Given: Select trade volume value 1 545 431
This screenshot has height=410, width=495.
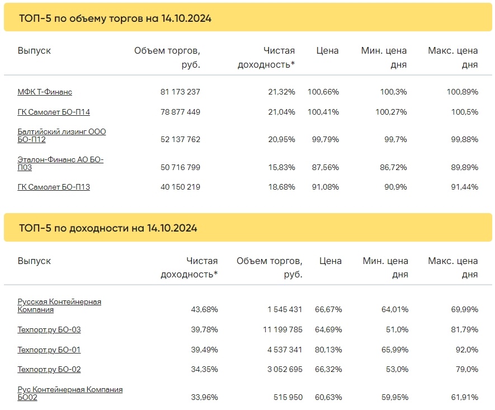Looking at the screenshot, I should click(x=285, y=310).
